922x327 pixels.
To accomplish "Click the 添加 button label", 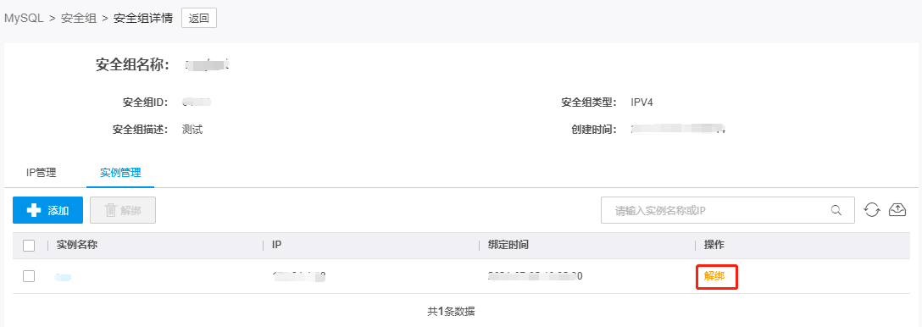I will pyautogui.click(x=58, y=211).
